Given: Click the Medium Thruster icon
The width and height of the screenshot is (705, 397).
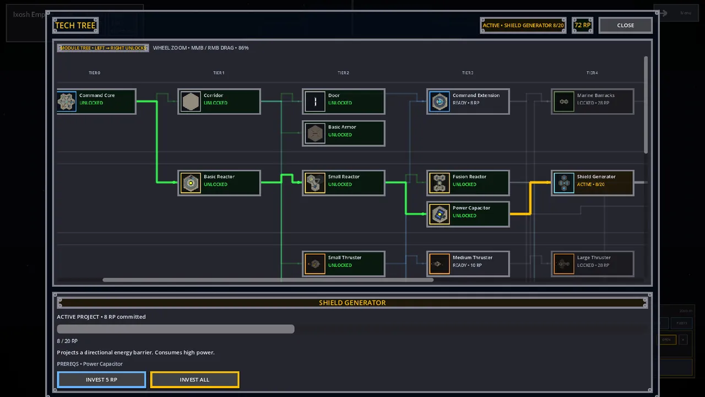Looking at the screenshot, I should 440,264.
